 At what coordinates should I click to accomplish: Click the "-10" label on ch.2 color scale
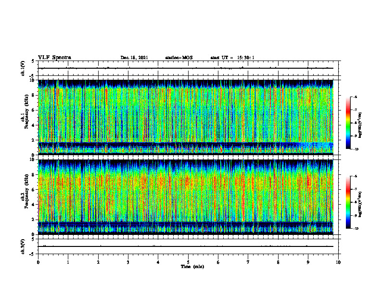pyautogui.click(x=356, y=229)
